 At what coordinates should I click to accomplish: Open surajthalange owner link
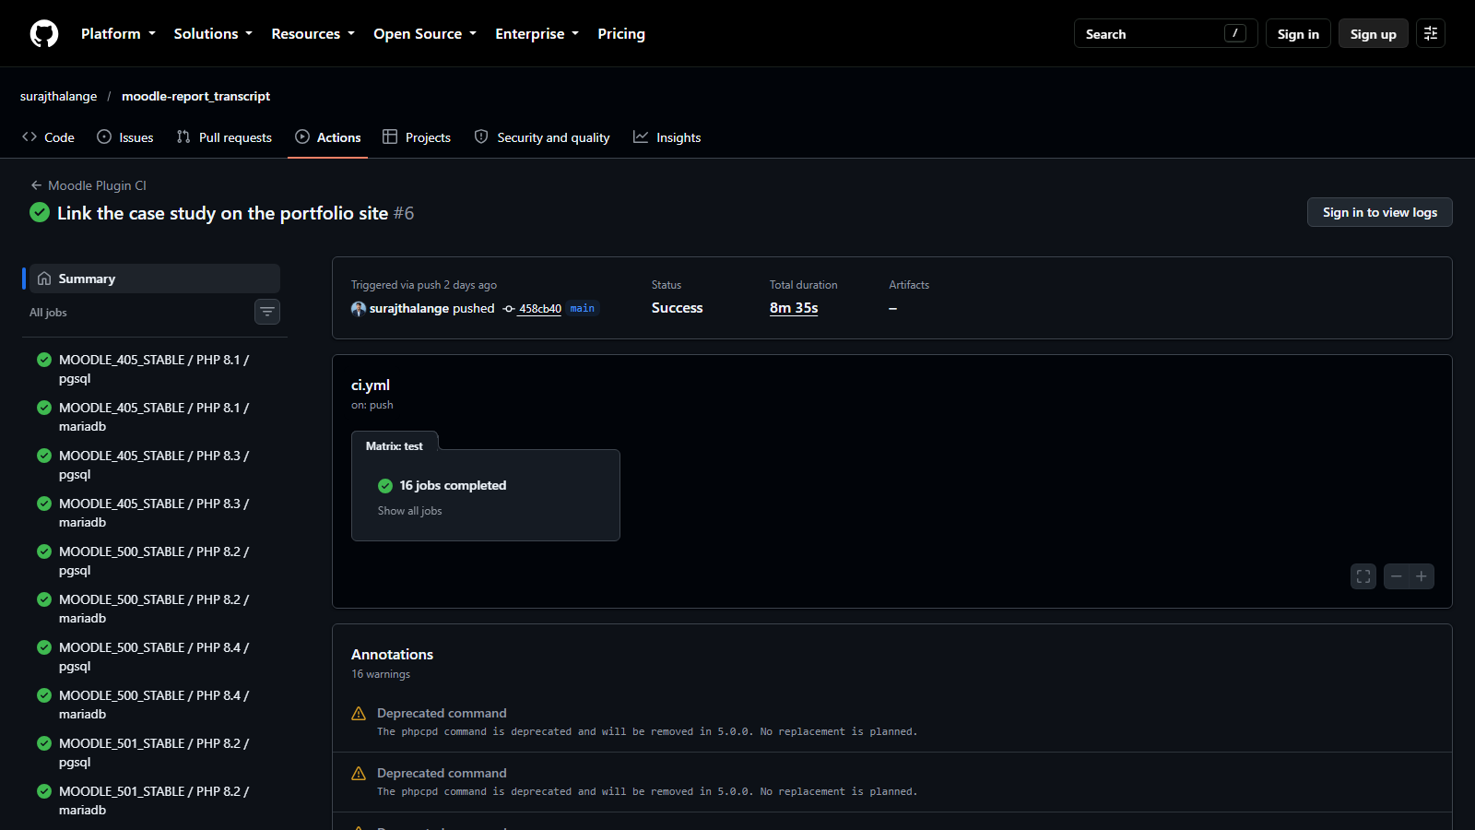[x=58, y=96]
